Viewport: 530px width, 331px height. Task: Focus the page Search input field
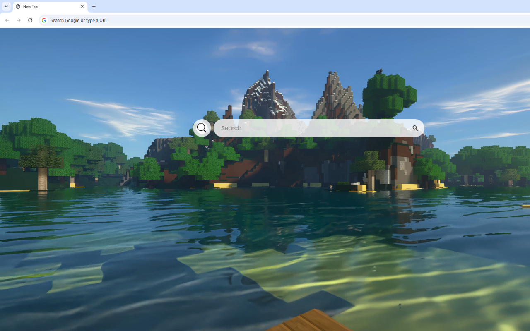click(319, 128)
